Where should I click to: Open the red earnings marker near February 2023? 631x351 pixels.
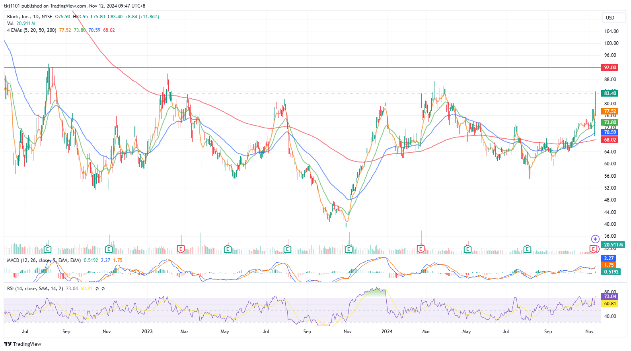[181, 249]
